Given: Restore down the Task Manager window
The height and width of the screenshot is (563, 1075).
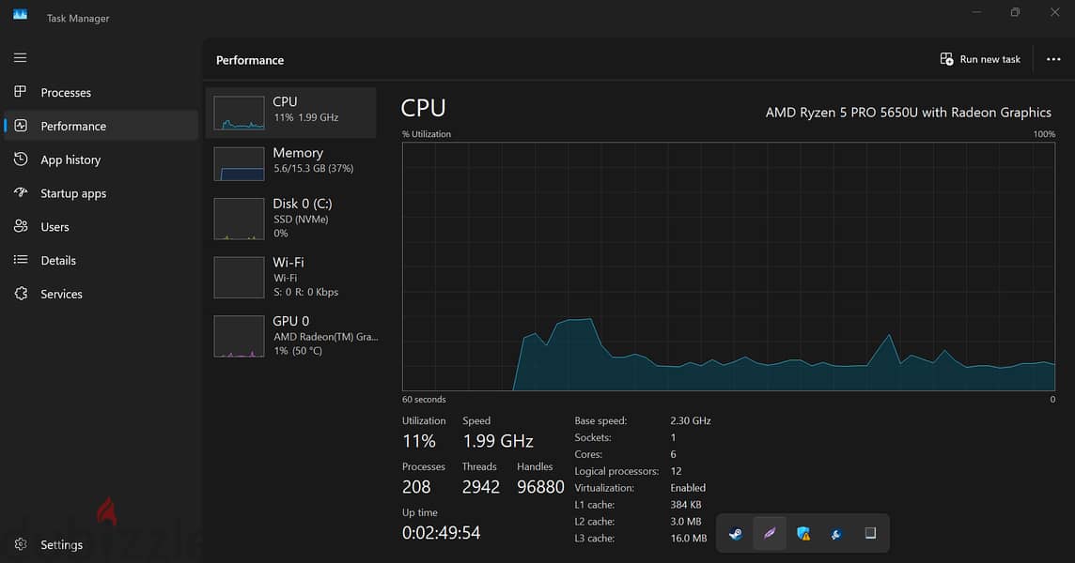Looking at the screenshot, I should pos(1016,12).
